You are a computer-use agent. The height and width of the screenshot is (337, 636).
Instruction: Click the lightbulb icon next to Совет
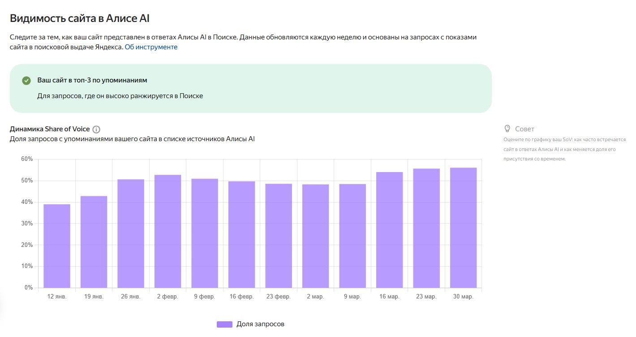tap(507, 129)
